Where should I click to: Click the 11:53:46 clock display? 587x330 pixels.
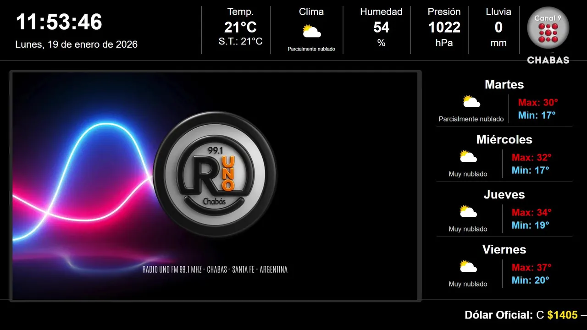click(x=59, y=22)
